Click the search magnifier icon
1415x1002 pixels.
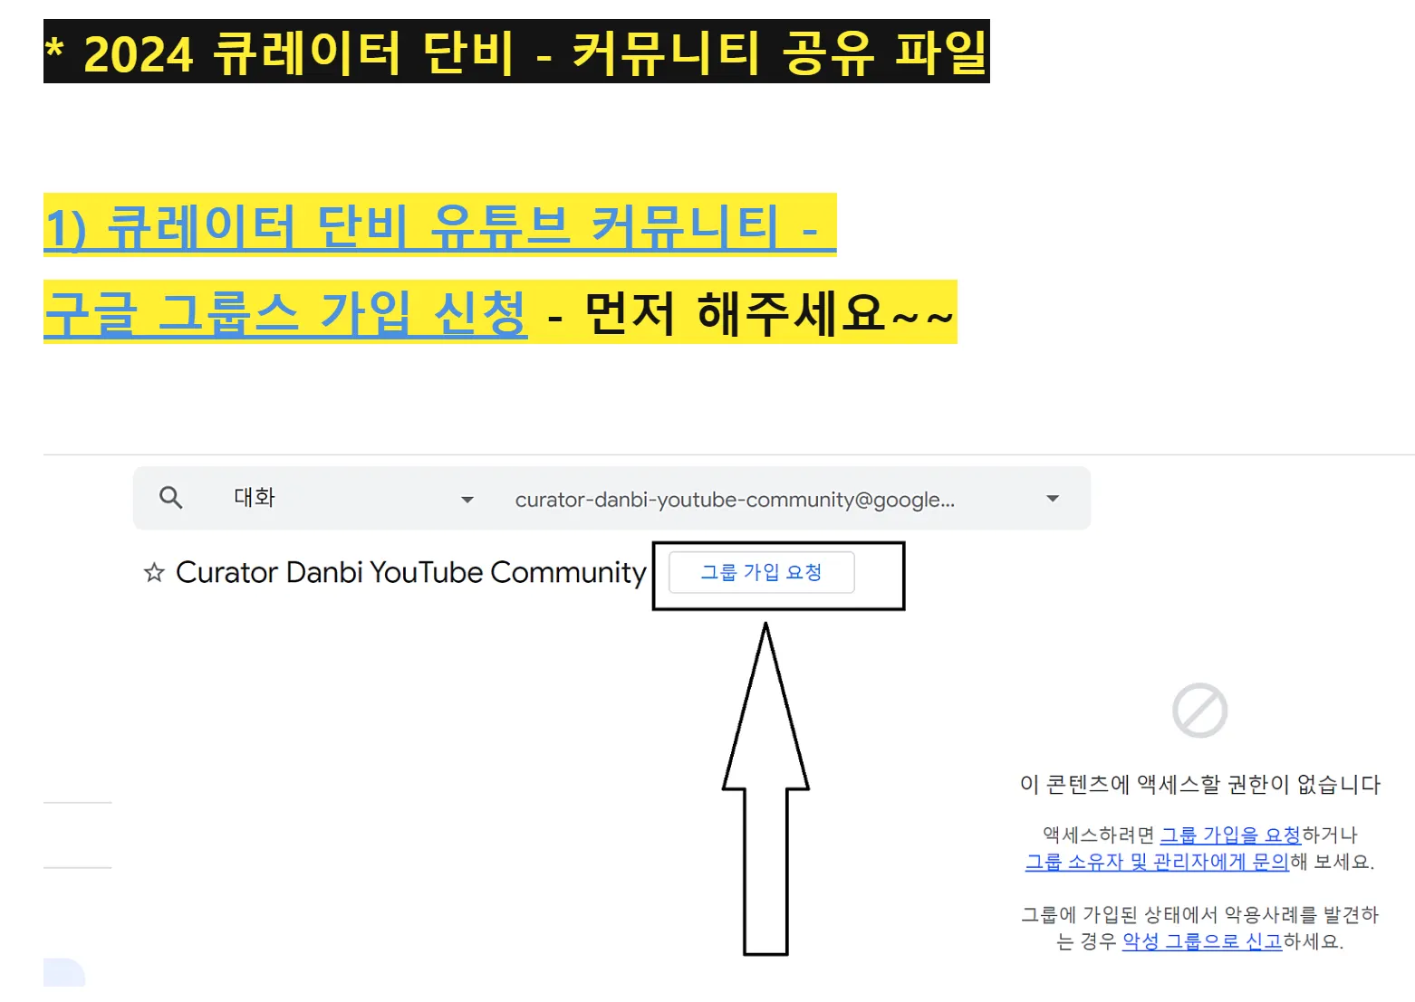point(171,497)
